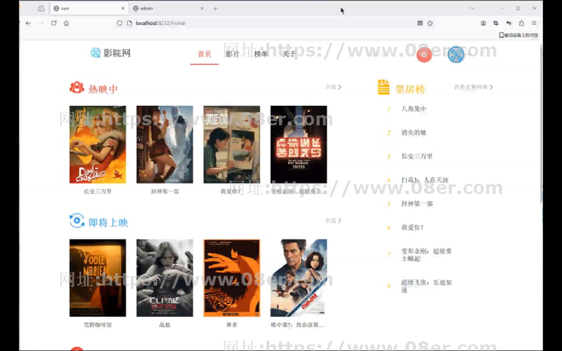
Task: Click 变形金刚: 超能勇士崛起 ranking entry
Action: 426,254
